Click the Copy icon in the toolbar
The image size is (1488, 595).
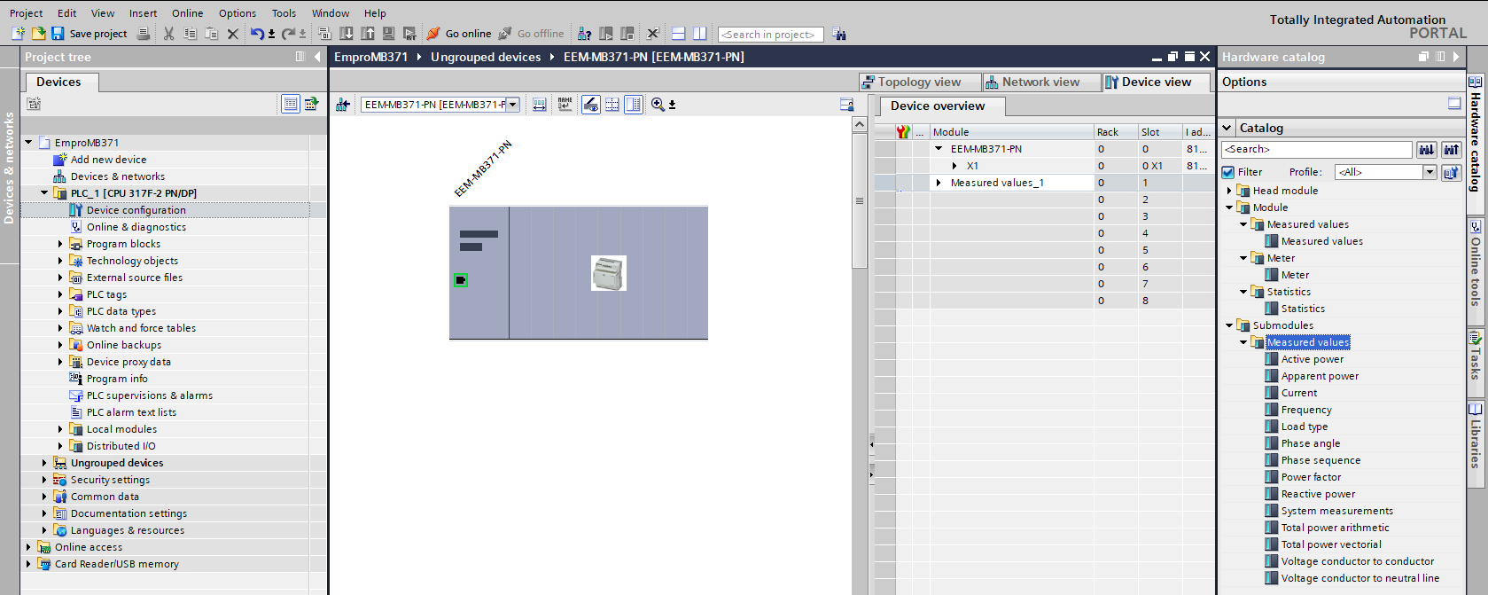click(x=190, y=34)
